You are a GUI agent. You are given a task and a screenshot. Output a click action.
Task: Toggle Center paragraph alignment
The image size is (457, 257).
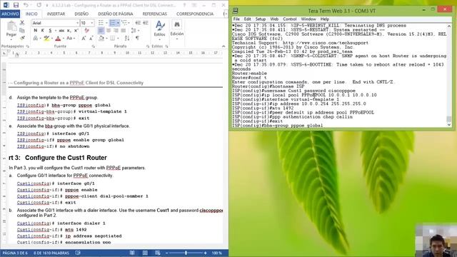109,30
